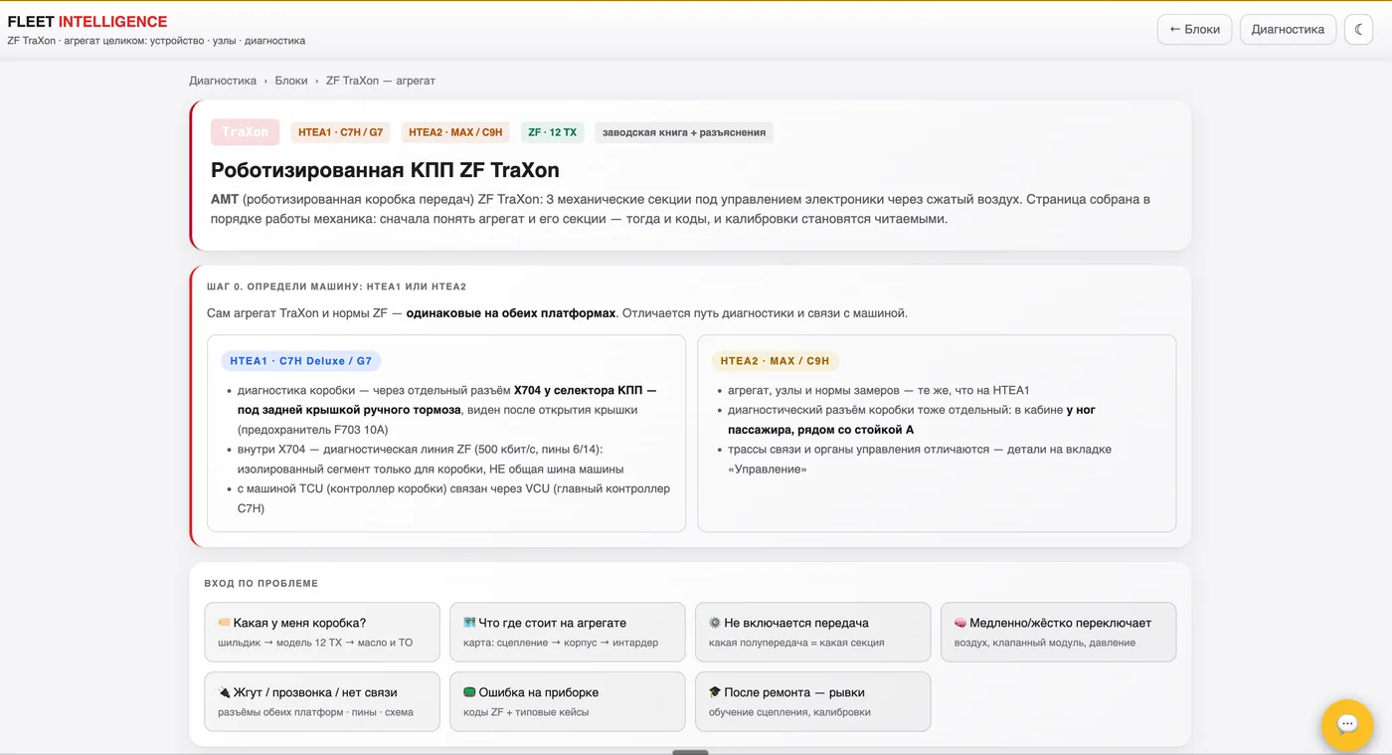Image resolution: width=1392 pixels, height=755 pixels.
Task: Click the 'HTEA1 · C7H / G7' tag
Action: (x=341, y=132)
